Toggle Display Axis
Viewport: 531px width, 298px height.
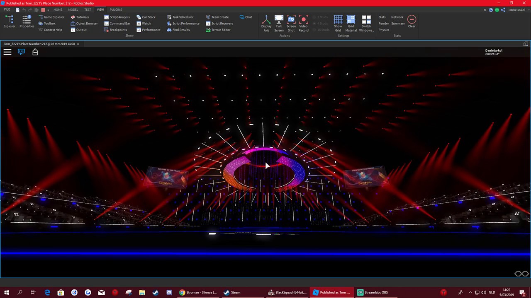pyautogui.click(x=266, y=23)
